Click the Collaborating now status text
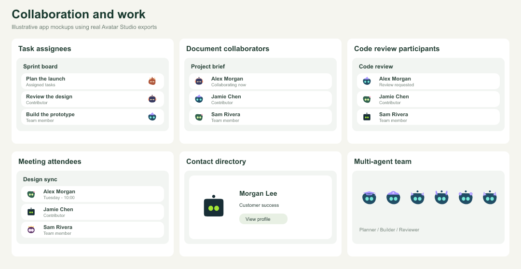The height and width of the screenshot is (269, 521). 229,85
